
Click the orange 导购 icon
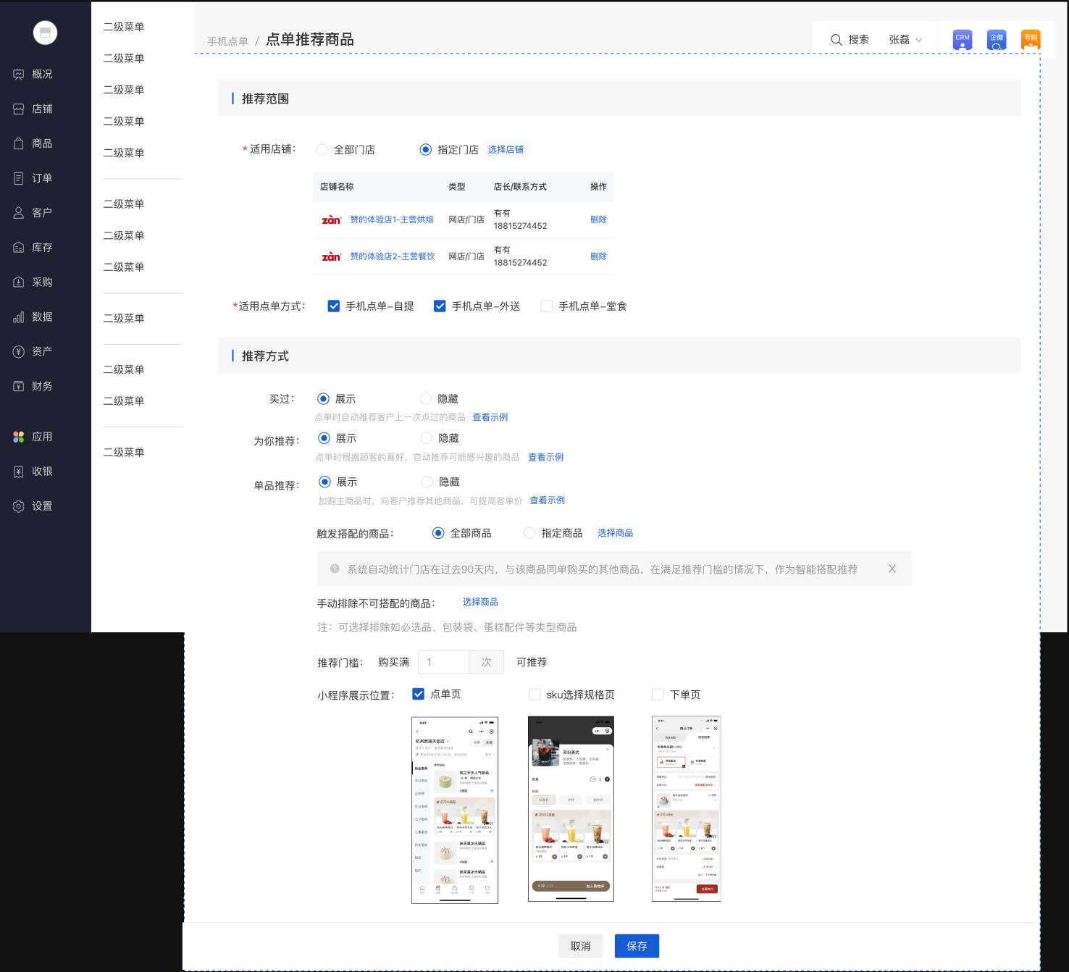click(1030, 40)
